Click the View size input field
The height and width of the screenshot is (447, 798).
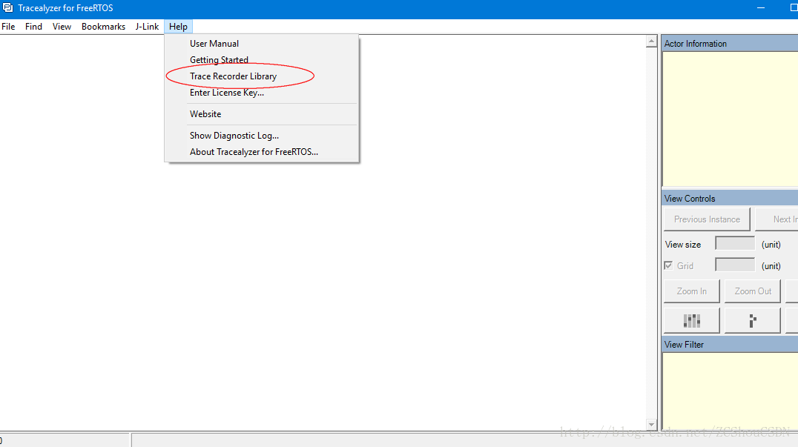[735, 244]
